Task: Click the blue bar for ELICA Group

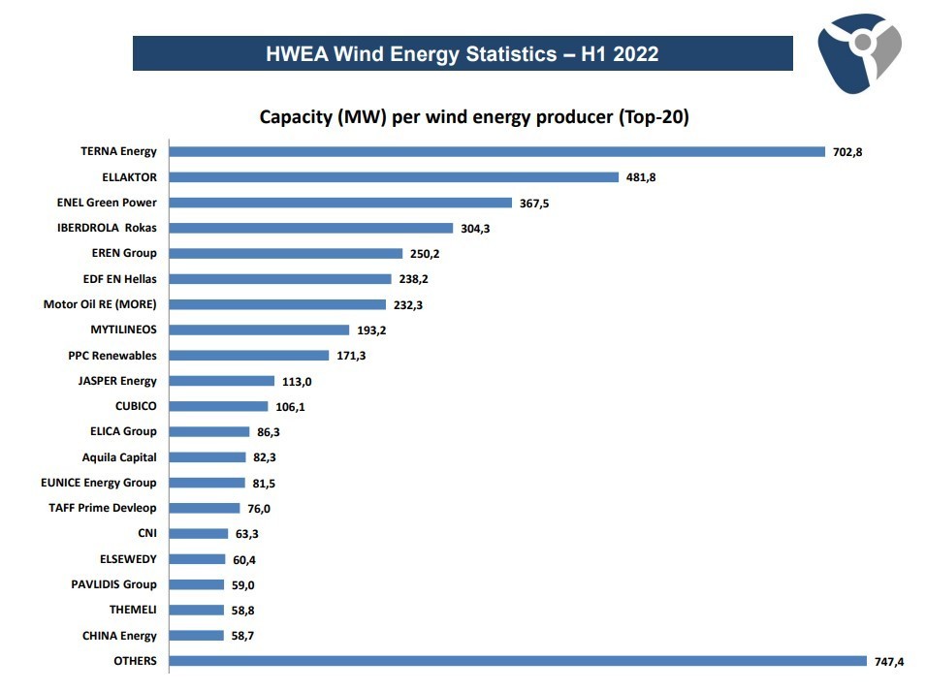Action: [209, 431]
